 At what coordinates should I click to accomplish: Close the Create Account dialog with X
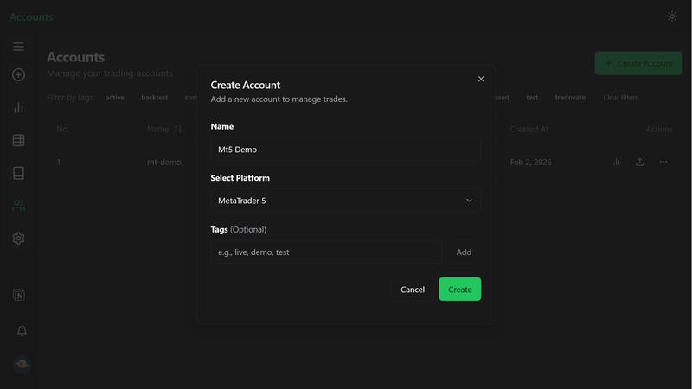point(481,79)
